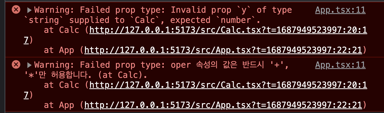Expand the Invalid prop `y` warning message
Image resolution: width=384 pixels, height=113 pixels.
29,10
